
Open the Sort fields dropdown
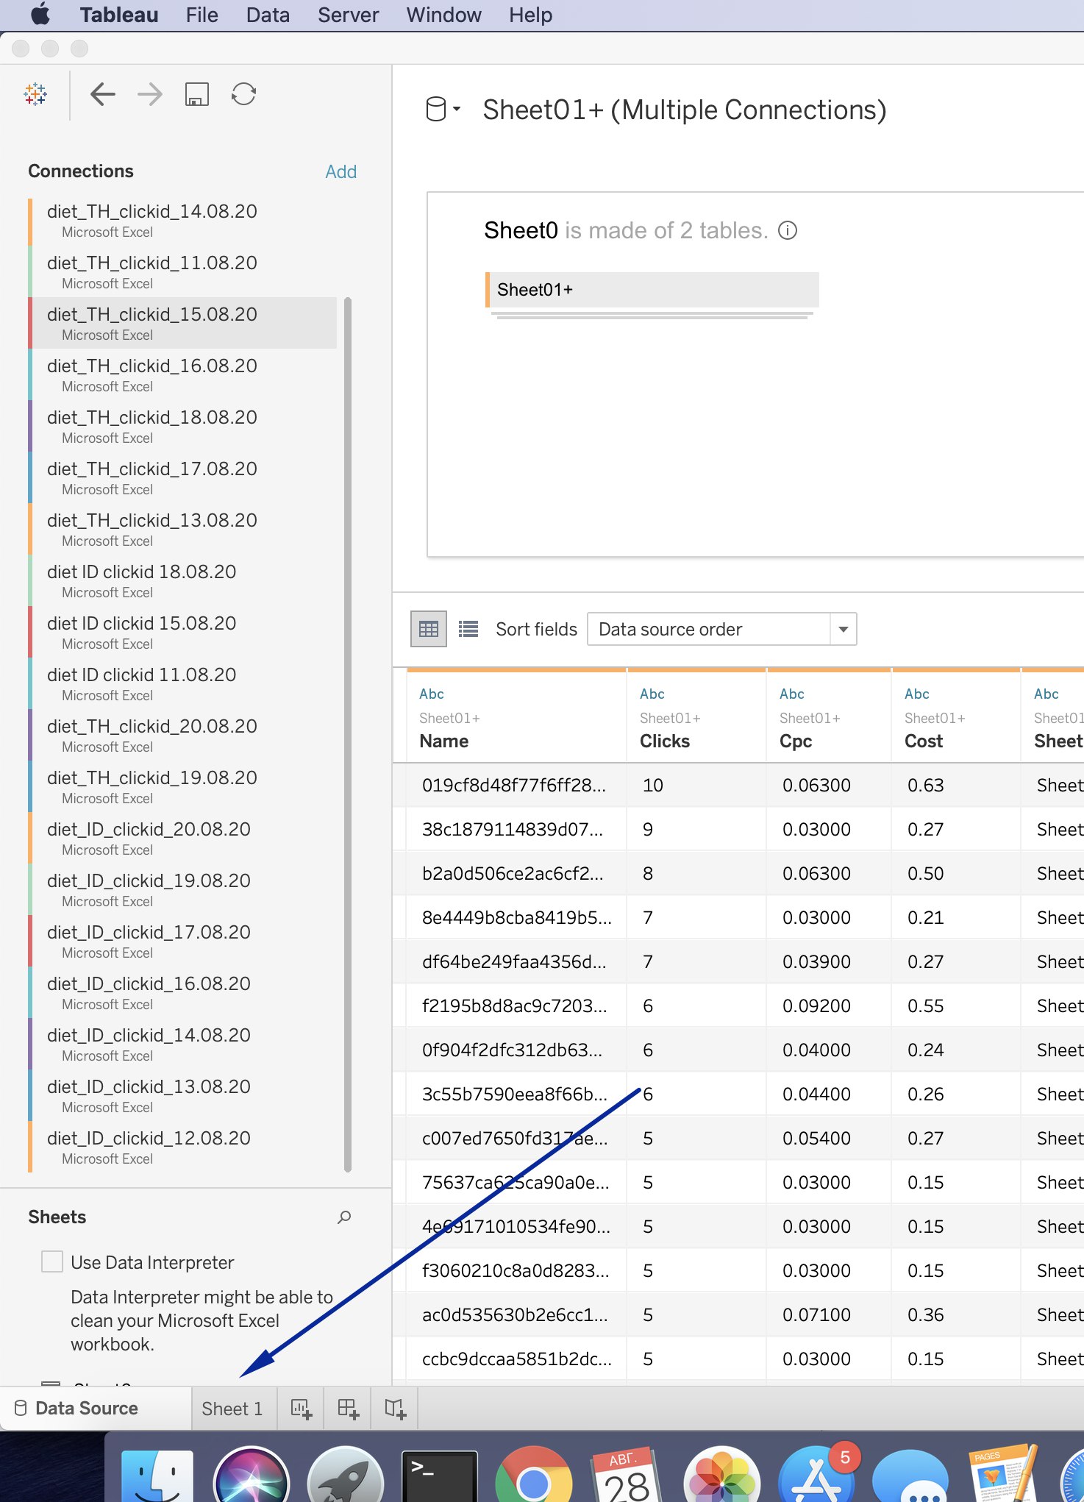[721, 629]
